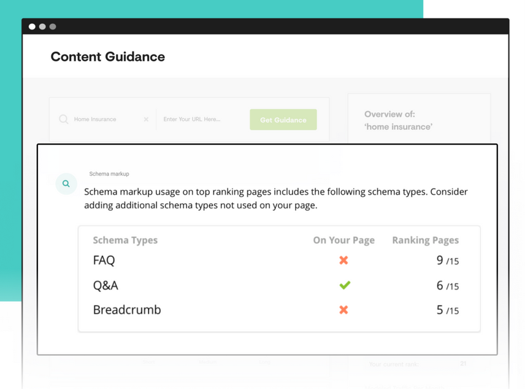Click the red X in the FAQ row
525x389 pixels.
coord(343,260)
